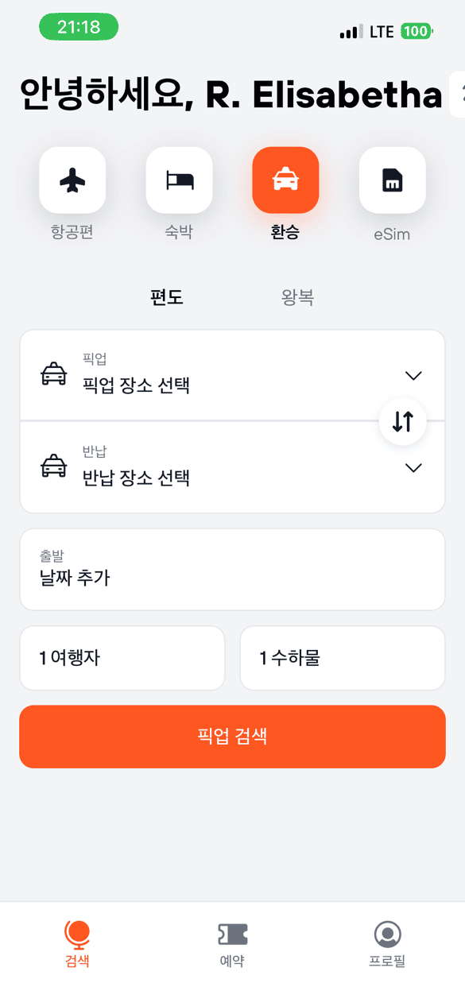Tap the 21:18 clock pill
The height and width of the screenshot is (1006, 465).
pos(78,26)
